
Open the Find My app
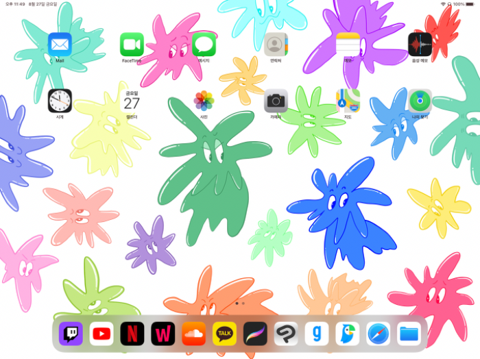[420, 101]
